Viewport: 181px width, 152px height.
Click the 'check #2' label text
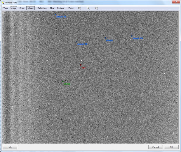pyautogui.click(x=82, y=44)
